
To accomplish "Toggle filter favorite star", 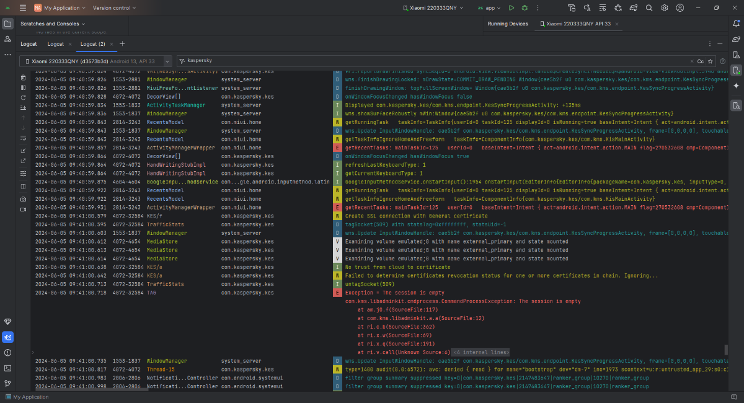I will pyautogui.click(x=711, y=61).
